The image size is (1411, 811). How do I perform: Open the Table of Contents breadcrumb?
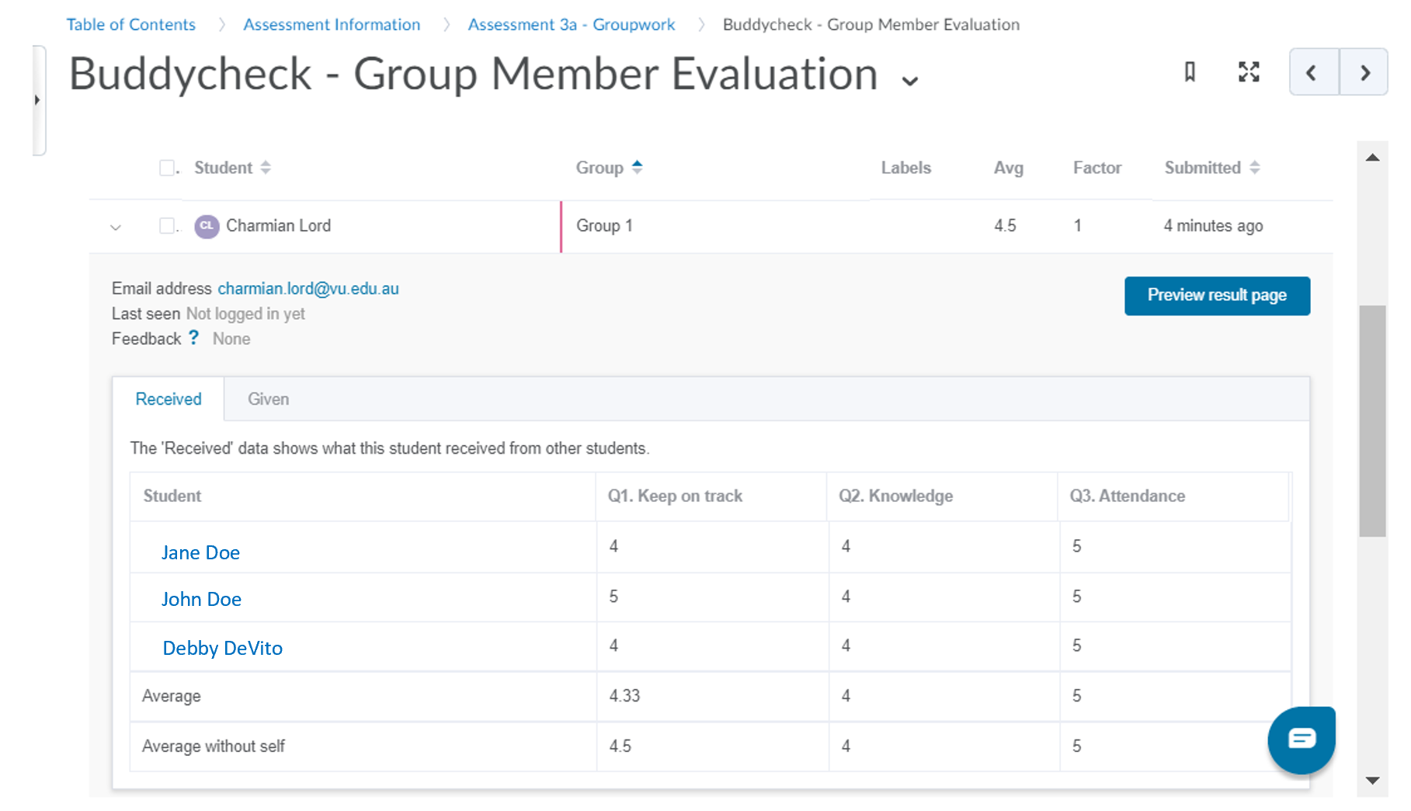(131, 25)
